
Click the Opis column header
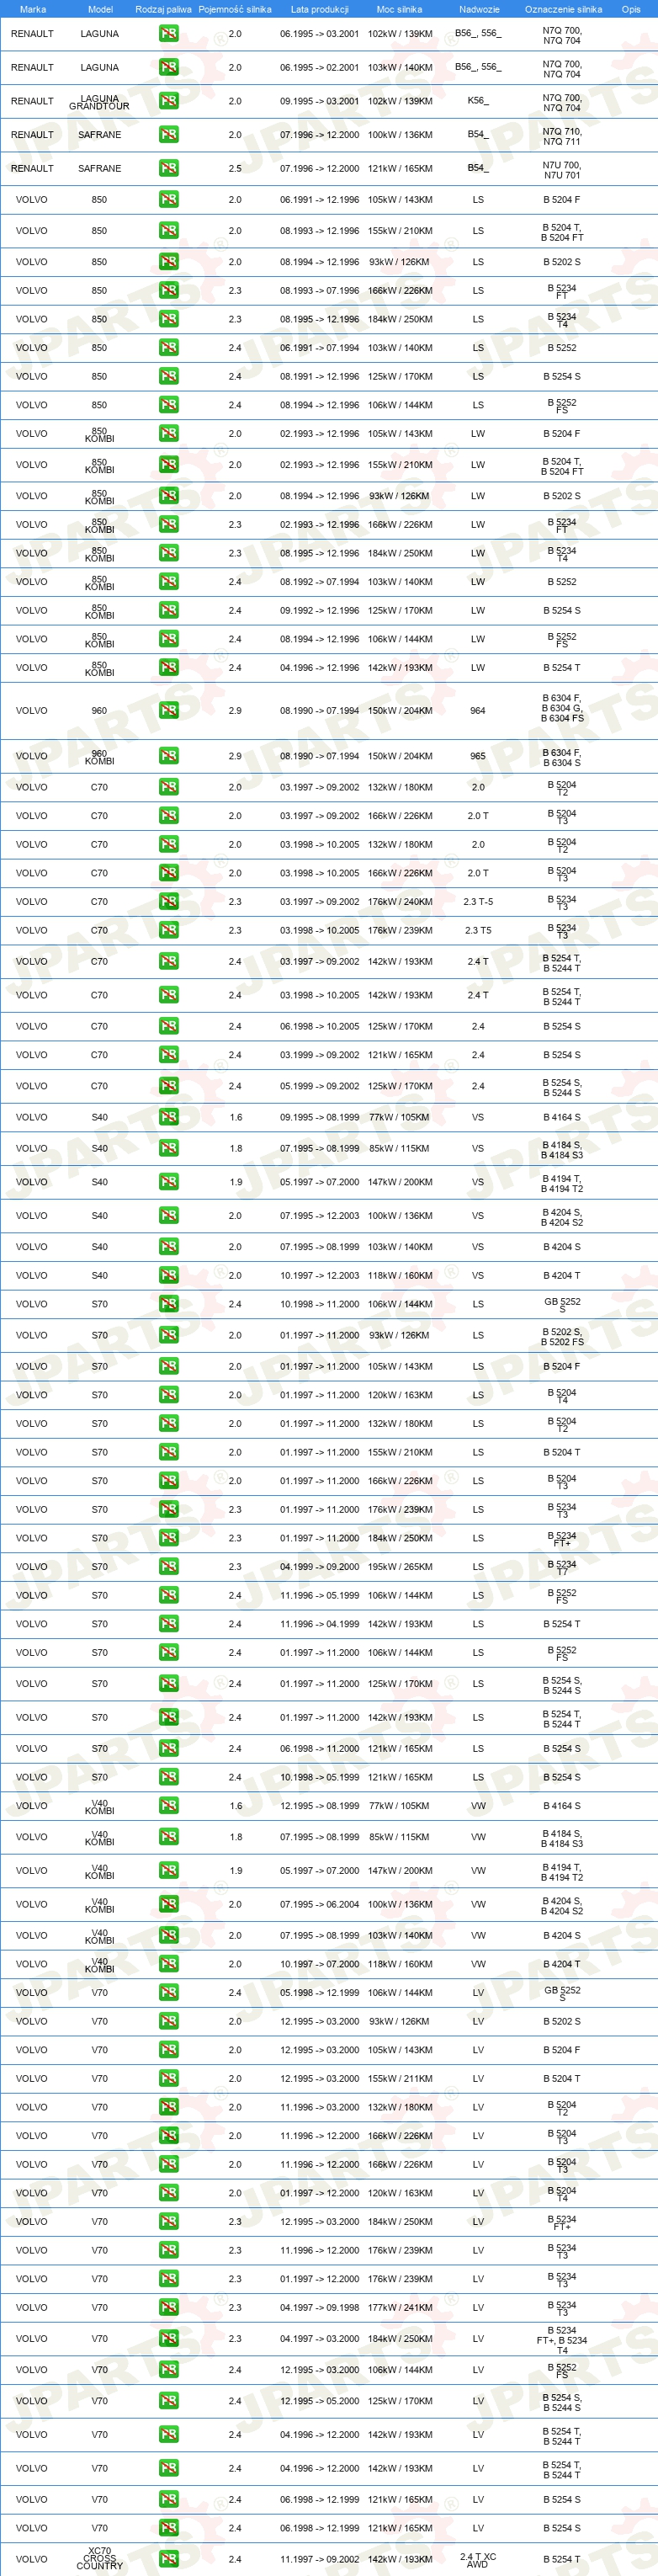click(631, 9)
